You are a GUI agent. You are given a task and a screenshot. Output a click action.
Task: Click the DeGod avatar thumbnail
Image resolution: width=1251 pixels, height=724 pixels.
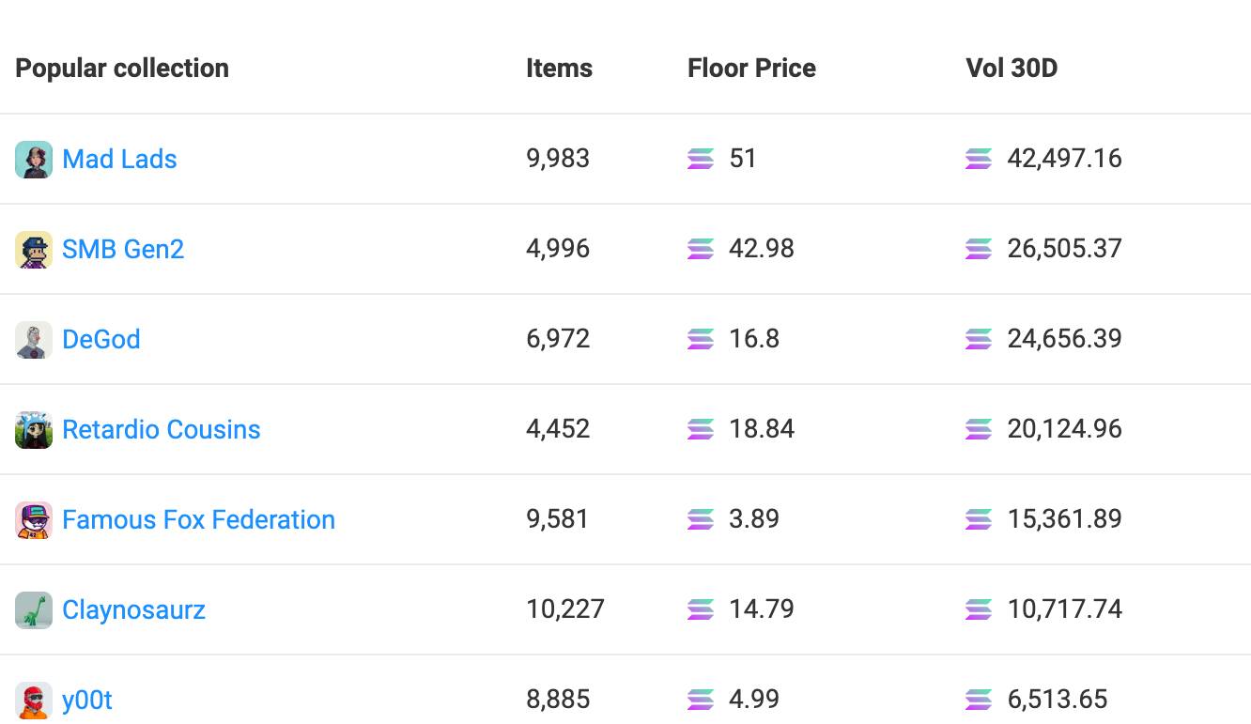(34, 340)
